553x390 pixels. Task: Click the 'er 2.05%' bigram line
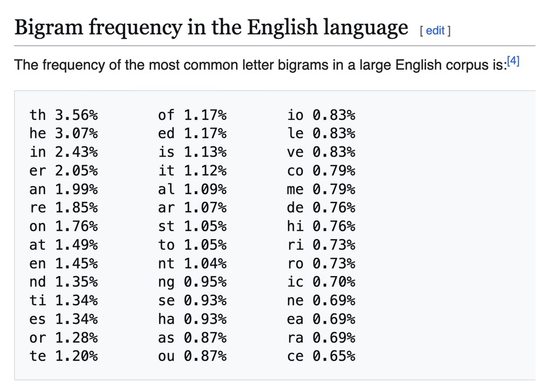pos(64,171)
